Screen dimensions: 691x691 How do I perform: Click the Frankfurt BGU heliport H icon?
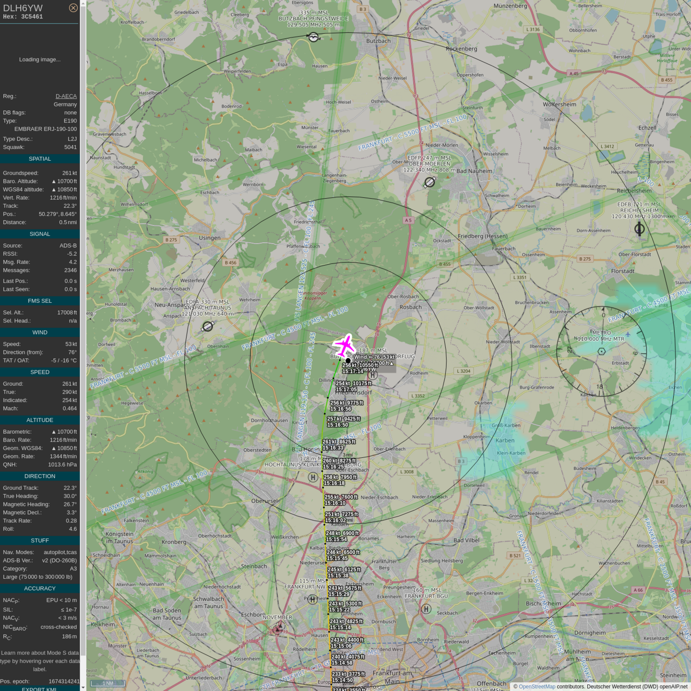[426, 609]
